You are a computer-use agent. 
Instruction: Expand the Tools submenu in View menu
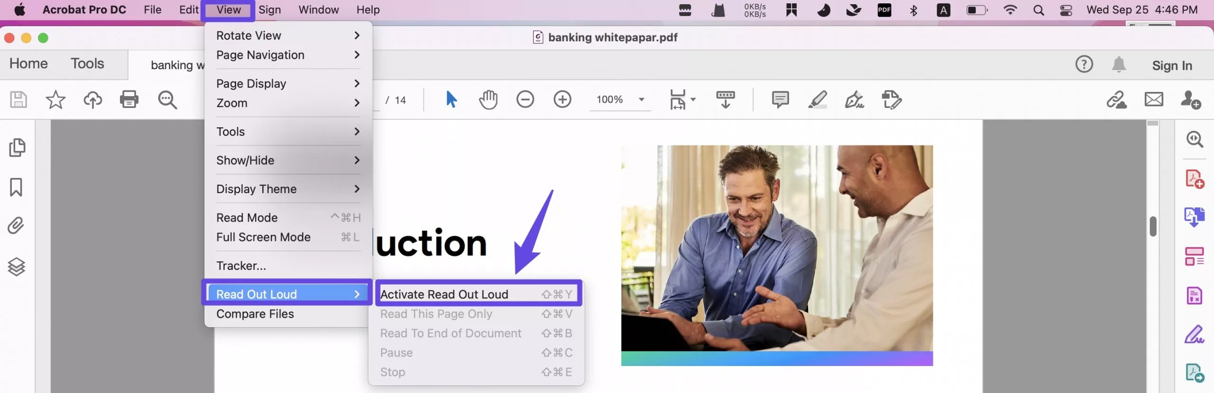(288, 132)
